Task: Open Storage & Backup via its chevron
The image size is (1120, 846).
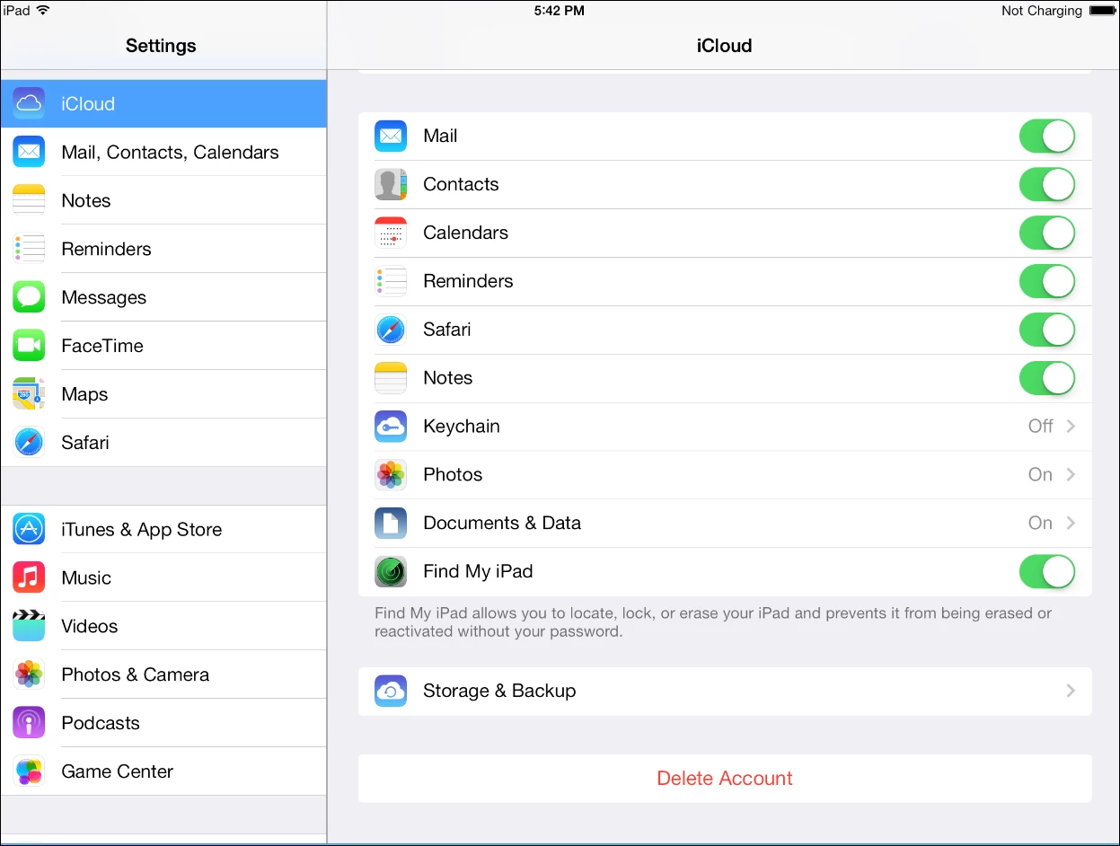Action: (1071, 692)
